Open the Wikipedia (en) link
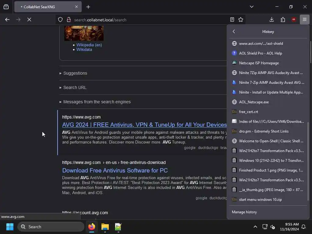This screenshot has width=312, height=234. click(x=89, y=45)
